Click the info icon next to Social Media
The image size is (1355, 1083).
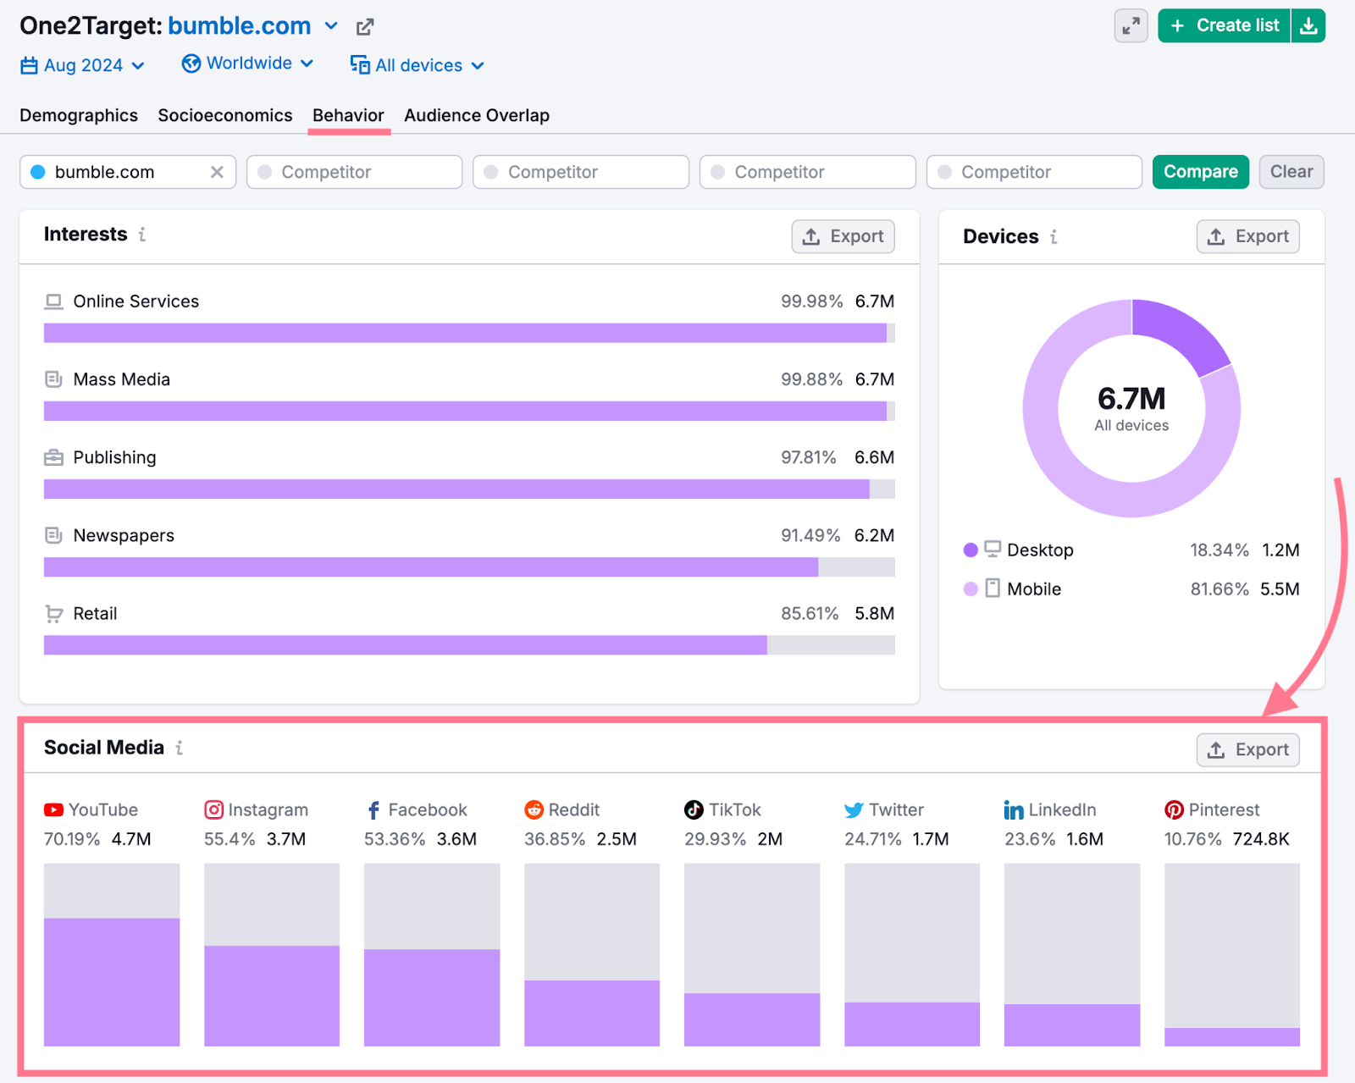click(179, 748)
